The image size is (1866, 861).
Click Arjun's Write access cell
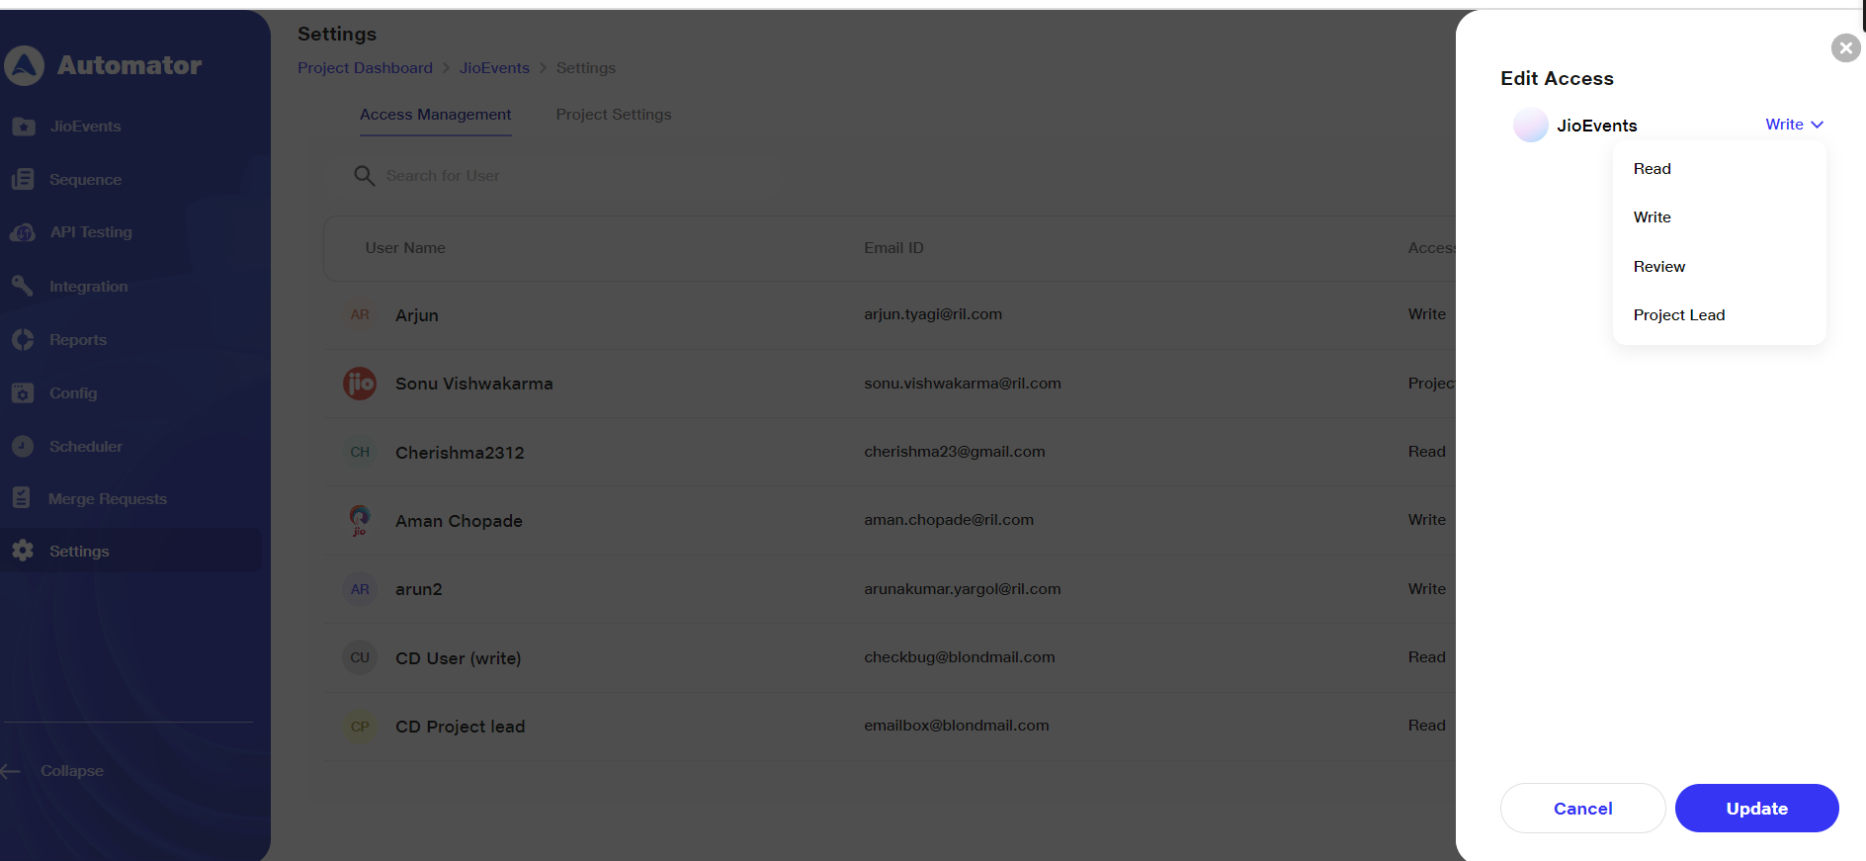(1427, 314)
